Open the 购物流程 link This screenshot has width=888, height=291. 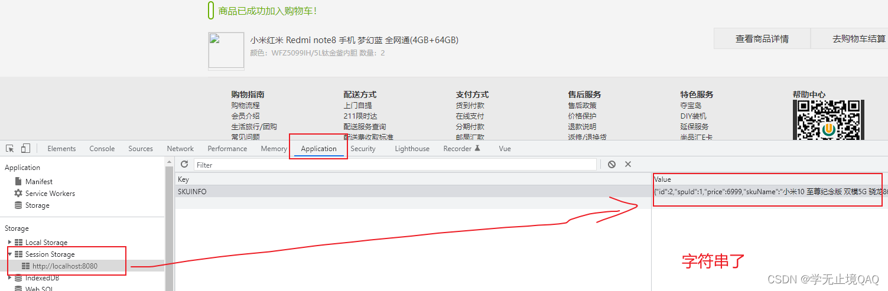point(246,105)
